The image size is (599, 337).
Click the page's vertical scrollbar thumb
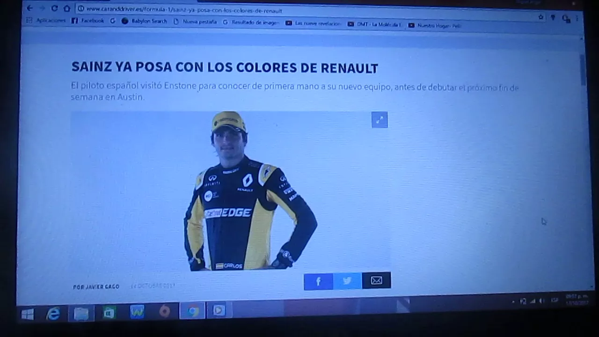[x=583, y=70]
